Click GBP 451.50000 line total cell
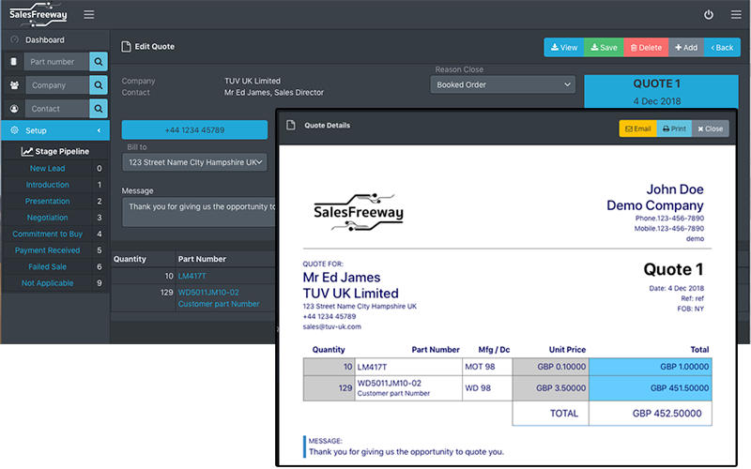The height and width of the screenshot is (469, 751). click(x=651, y=388)
